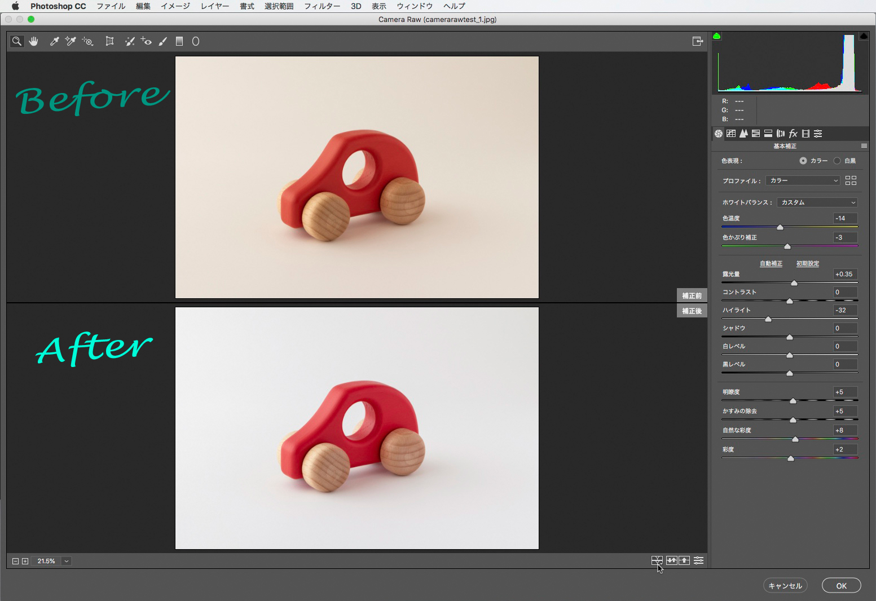Expand the ホワイトバランス dropdown
Screen dimensions: 876x601
coord(817,202)
